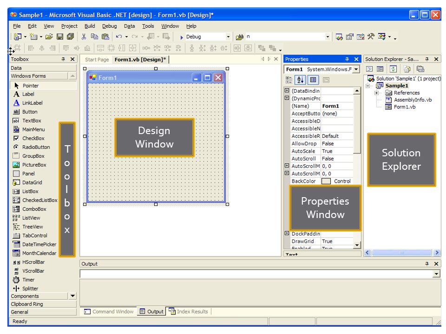Click Categorized view icon in Properties

coord(289,80)
